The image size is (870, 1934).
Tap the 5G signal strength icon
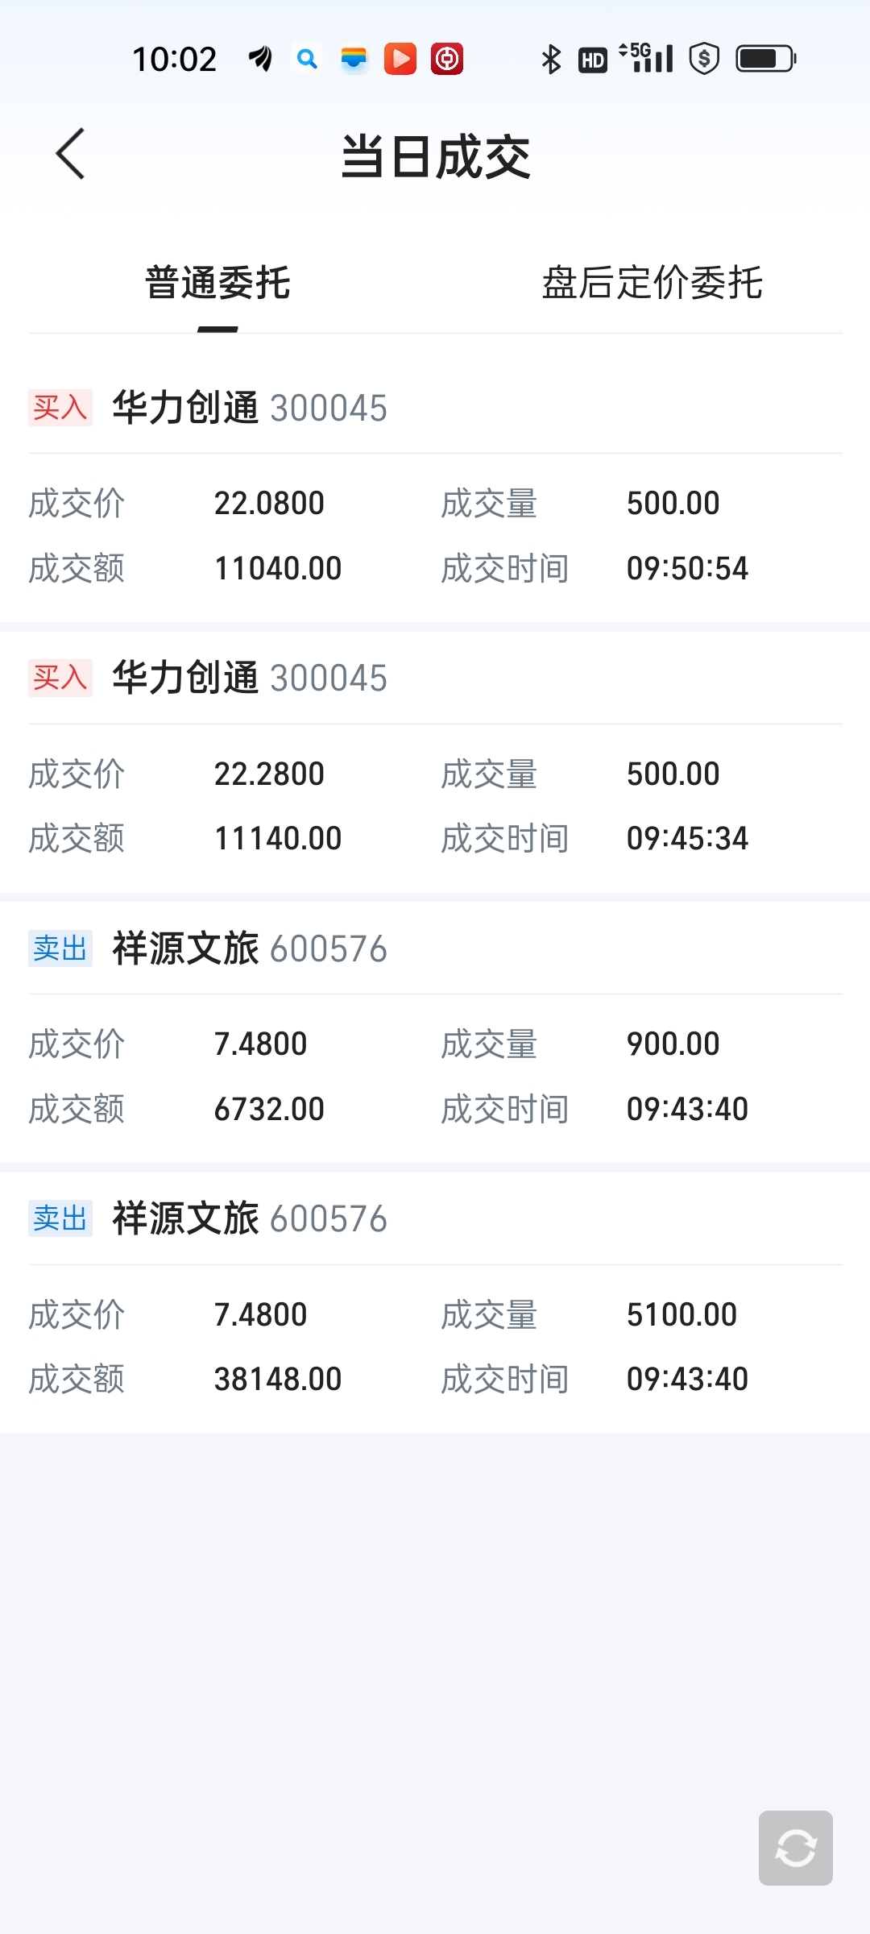click(647, 58)
